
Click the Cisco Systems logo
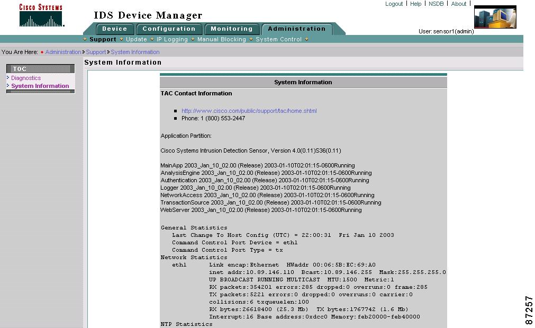[x=41, y=15]
